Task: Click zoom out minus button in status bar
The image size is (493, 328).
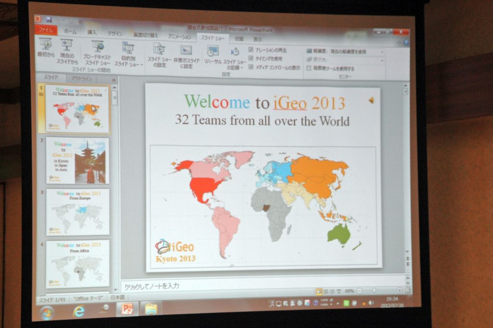Action: coord(360,291)
